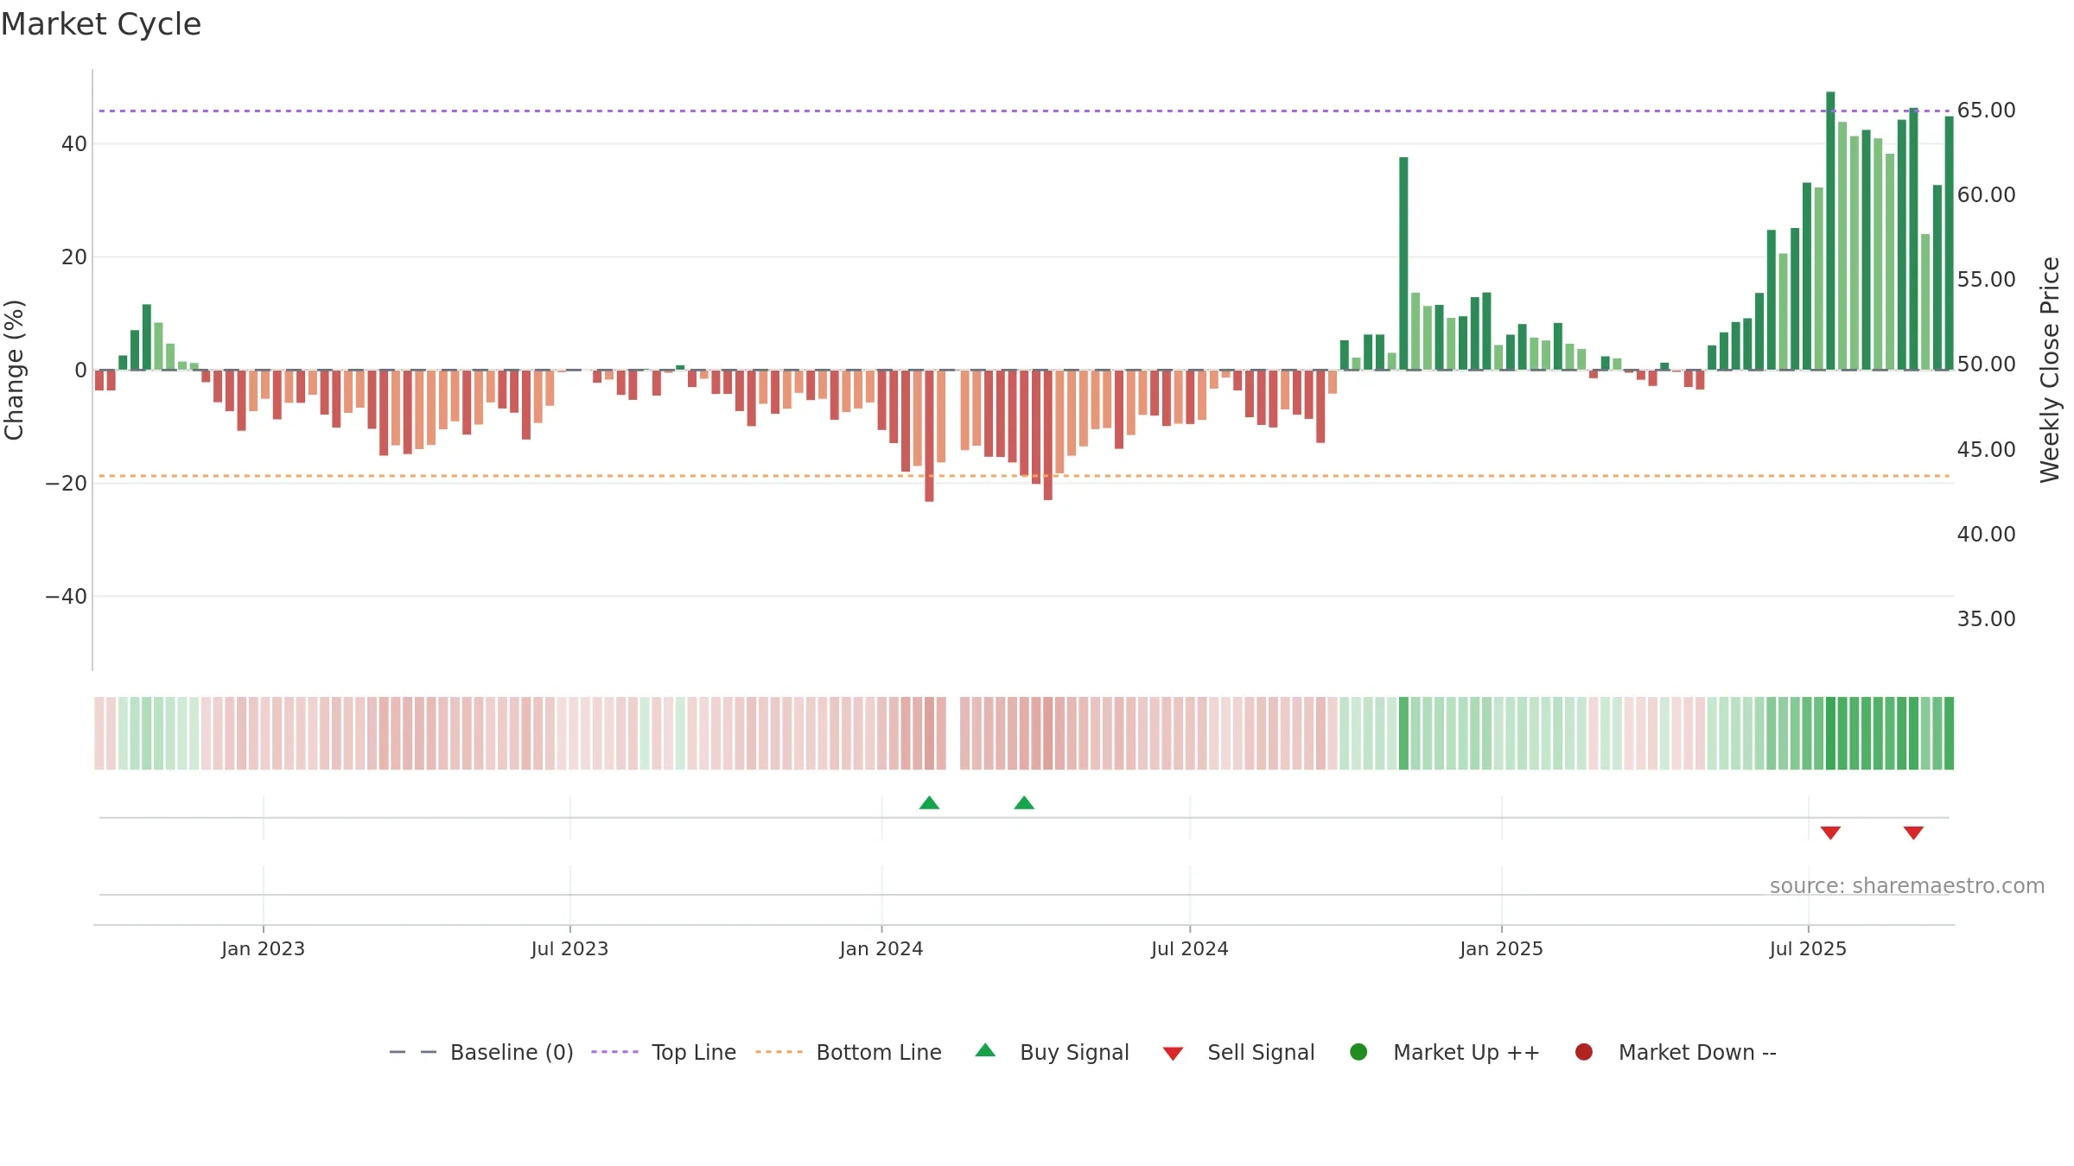
Task: Click the first red sell signal marker after Jul 2025
Action: click(x=1830, y=833)
